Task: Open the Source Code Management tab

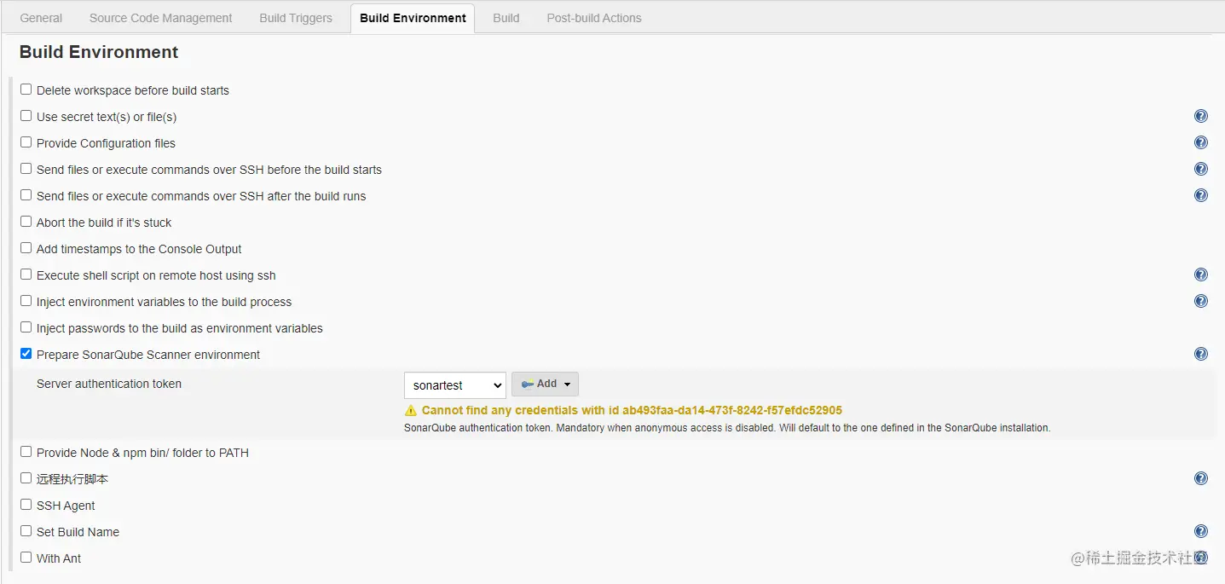Action: (x=160, y=18)
